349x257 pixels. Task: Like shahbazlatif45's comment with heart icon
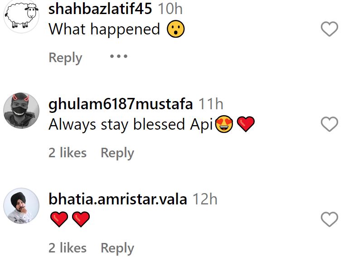330,29
